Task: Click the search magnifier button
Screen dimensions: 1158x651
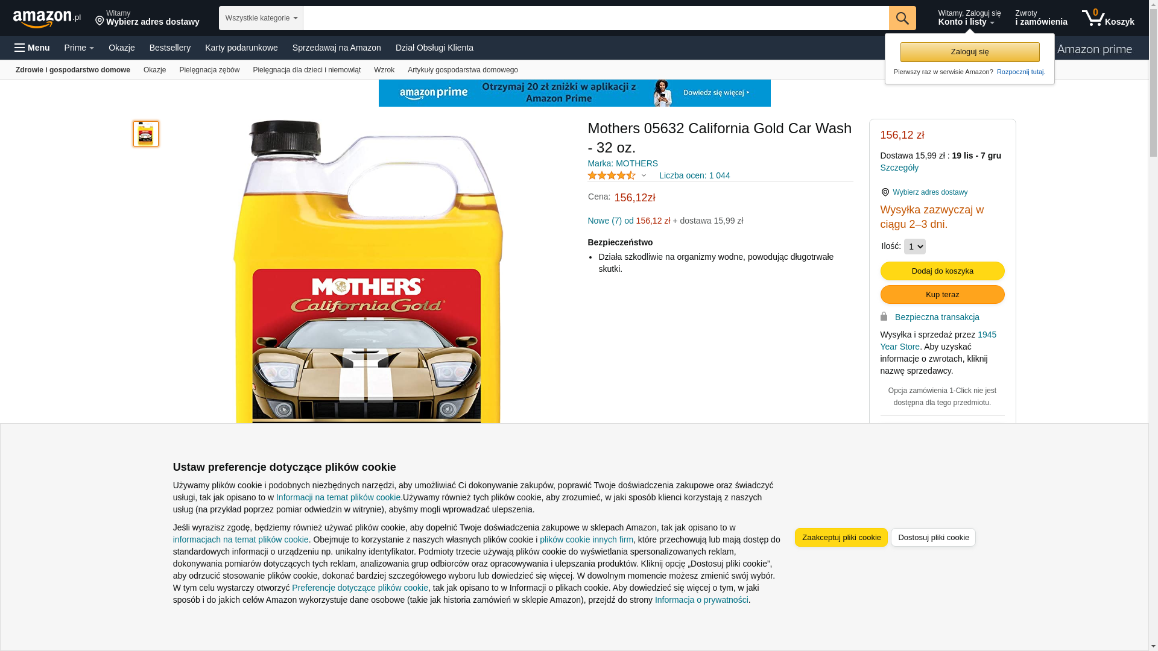Action: (x=902, y=18)
